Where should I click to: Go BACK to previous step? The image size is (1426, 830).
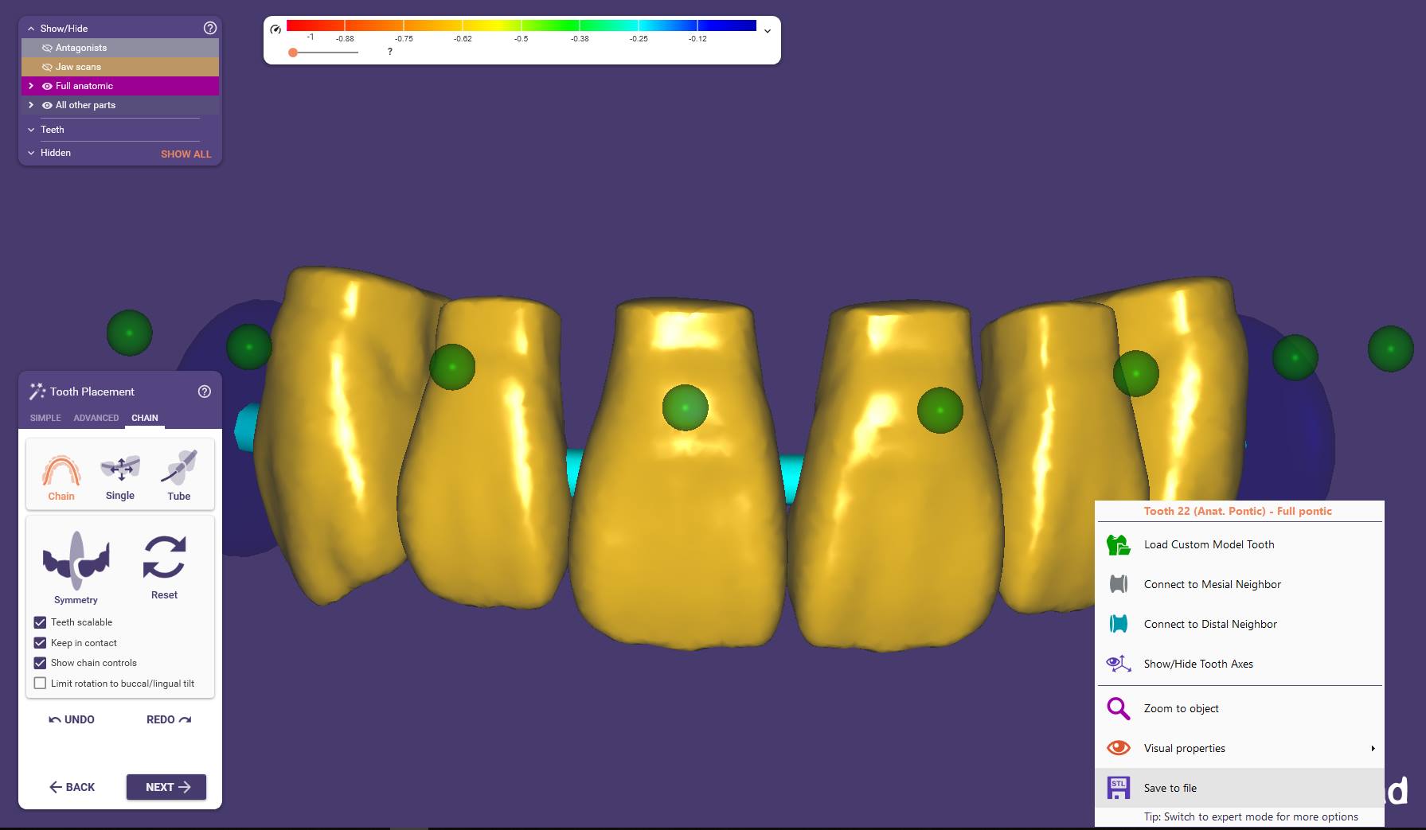point(72,787)
